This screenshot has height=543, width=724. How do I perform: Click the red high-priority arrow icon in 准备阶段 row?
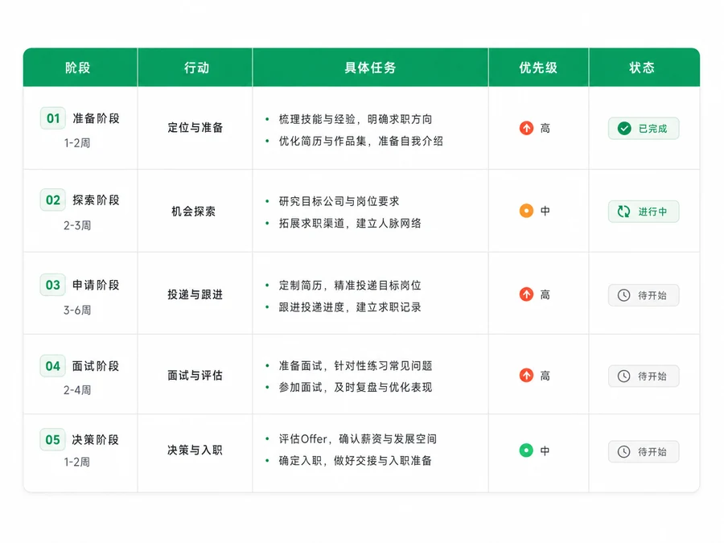pyautogui.click(x=526, y=128)
